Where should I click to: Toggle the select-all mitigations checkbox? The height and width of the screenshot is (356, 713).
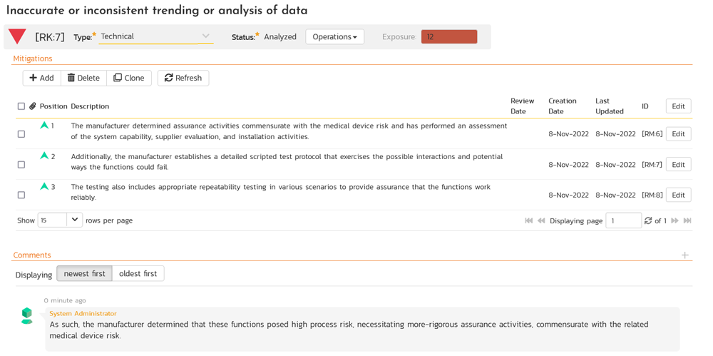coord(21,106)
